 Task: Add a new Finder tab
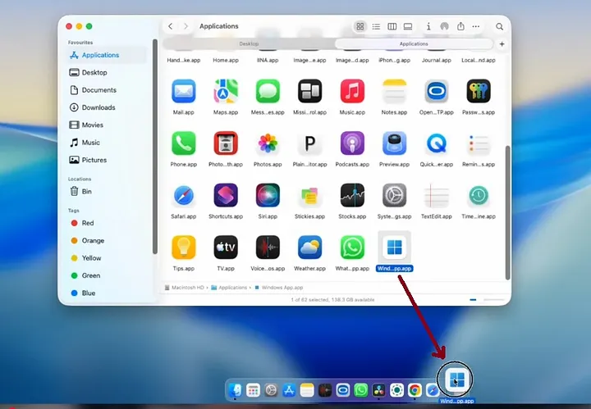tap(502, 44)
